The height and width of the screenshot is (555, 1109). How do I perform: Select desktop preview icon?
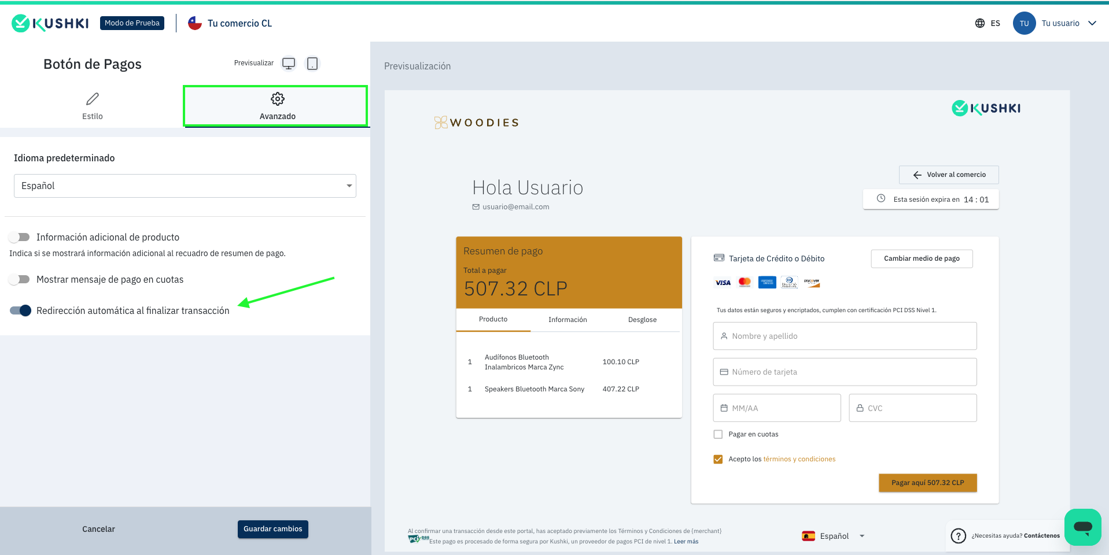point(289,64)
